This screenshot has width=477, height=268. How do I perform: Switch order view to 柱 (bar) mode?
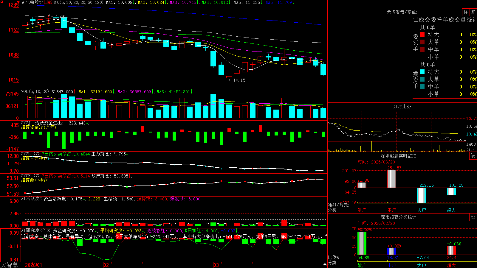coord(466,12)
